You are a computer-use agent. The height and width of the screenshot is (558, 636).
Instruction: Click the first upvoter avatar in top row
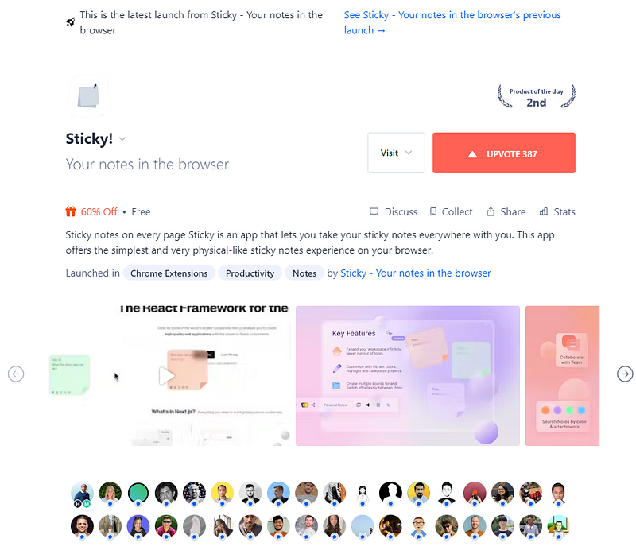(82, 494)
